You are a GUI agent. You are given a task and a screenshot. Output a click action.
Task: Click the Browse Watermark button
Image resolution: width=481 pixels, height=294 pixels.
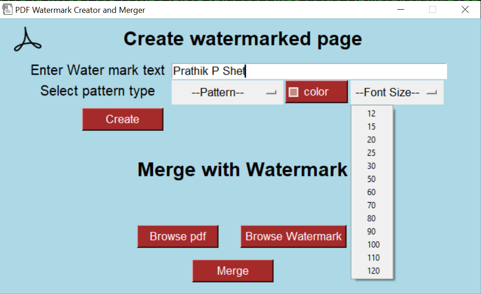tap(293, 236)
